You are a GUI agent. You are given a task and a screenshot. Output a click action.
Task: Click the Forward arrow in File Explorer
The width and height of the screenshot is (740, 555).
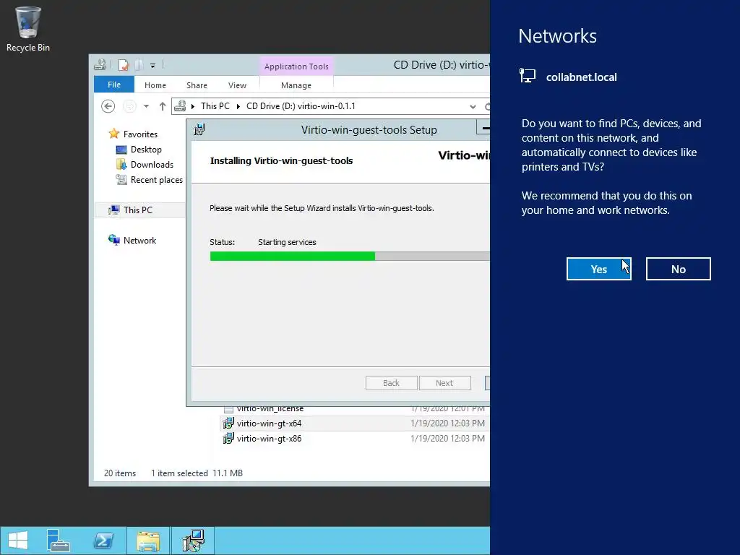click(x=129, y=106)
